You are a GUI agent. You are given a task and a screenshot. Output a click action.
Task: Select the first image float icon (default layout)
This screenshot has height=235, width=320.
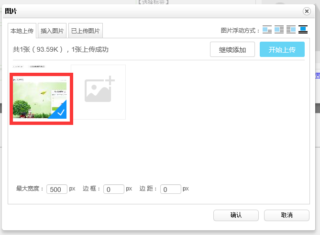tap(267, 30)
